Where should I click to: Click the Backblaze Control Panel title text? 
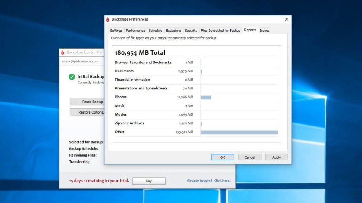coord(85,52)
